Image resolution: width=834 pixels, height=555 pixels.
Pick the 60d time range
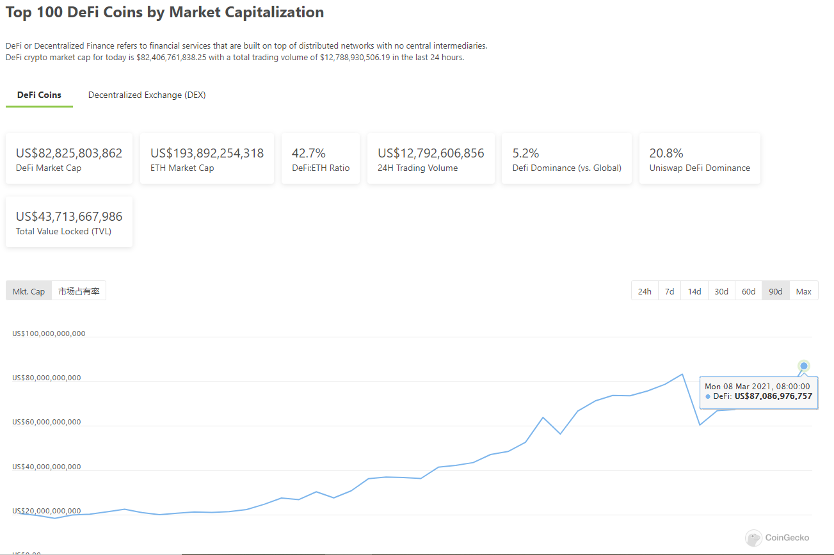748,291
